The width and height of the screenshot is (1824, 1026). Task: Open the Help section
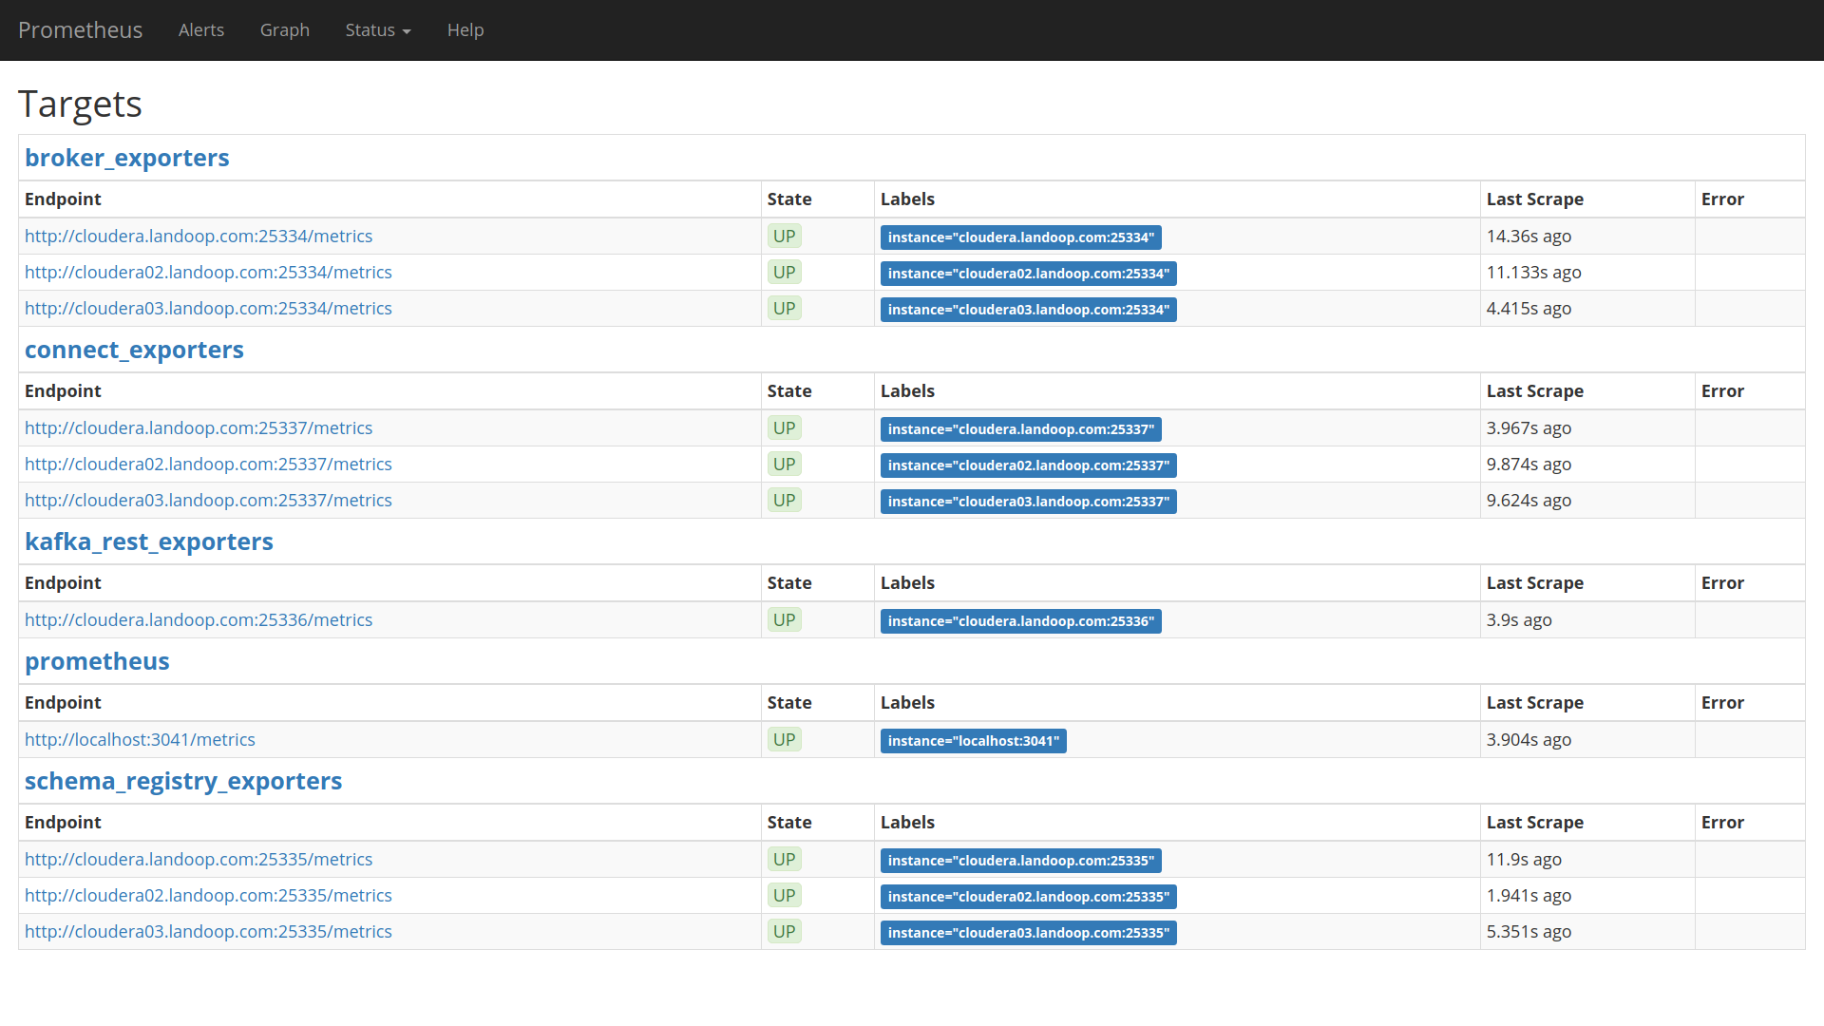pos(463,28)
